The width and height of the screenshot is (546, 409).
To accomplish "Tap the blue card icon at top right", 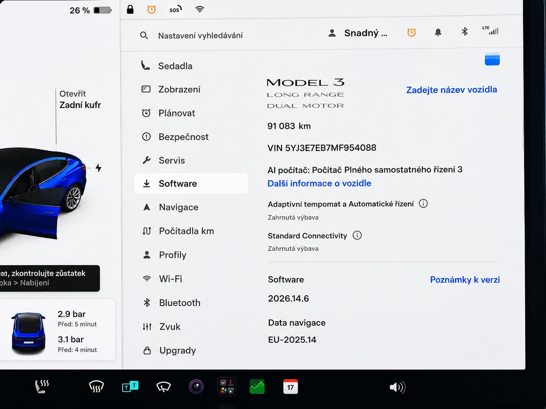I will [492, 59].
